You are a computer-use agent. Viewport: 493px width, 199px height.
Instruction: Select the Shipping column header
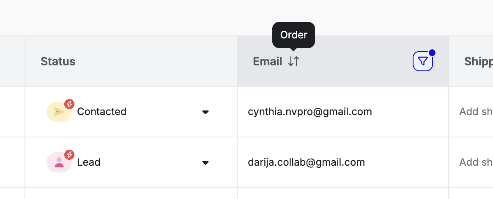471,62
